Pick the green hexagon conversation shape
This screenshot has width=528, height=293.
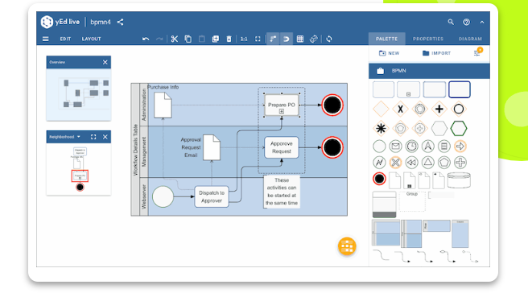pos(459,128)
